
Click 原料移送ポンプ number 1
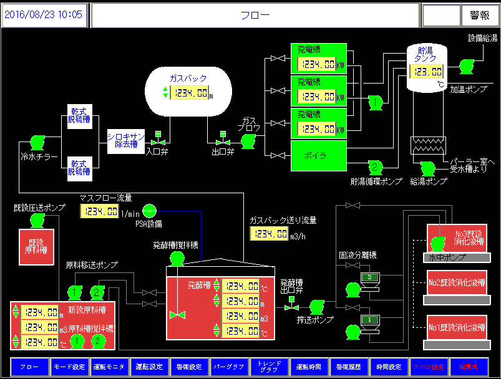(75, 293)
